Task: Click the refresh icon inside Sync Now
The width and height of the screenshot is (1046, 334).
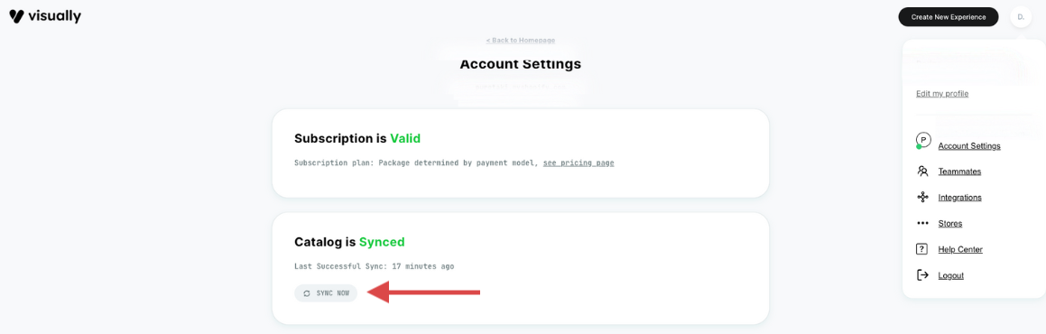Action: tap(307, 293)
